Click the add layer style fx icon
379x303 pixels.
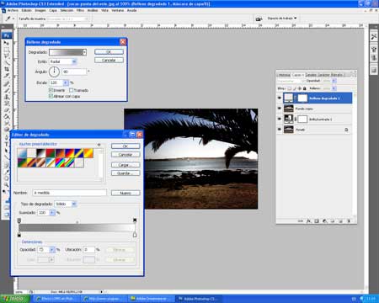tap(308, 221)
